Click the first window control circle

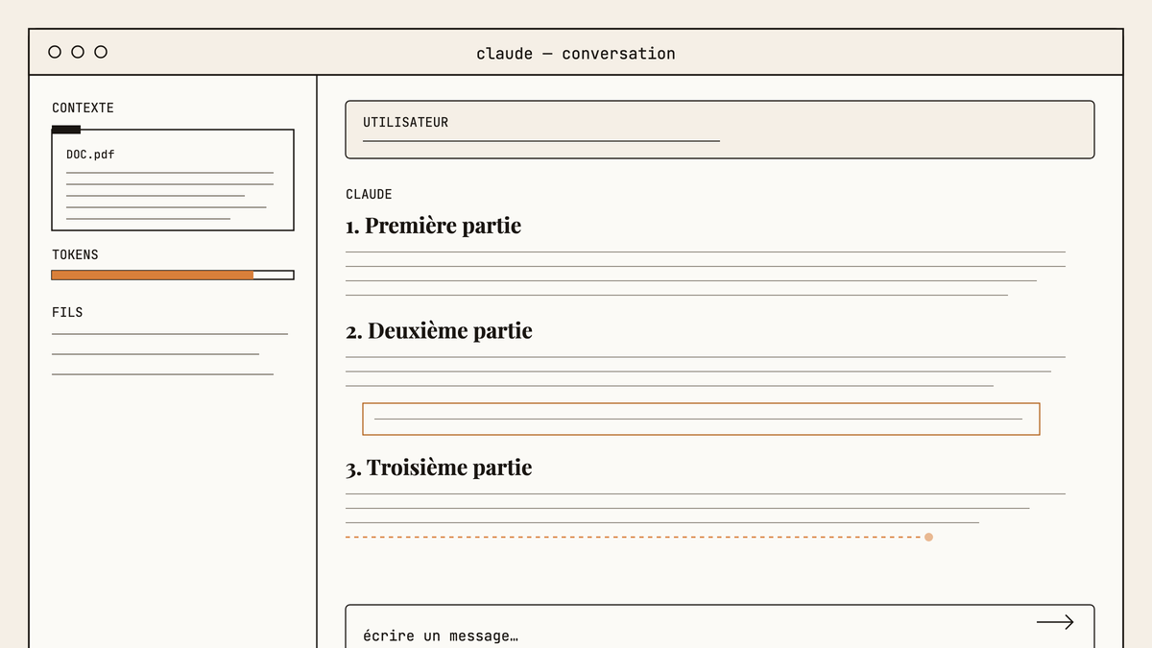coord(55,52)
